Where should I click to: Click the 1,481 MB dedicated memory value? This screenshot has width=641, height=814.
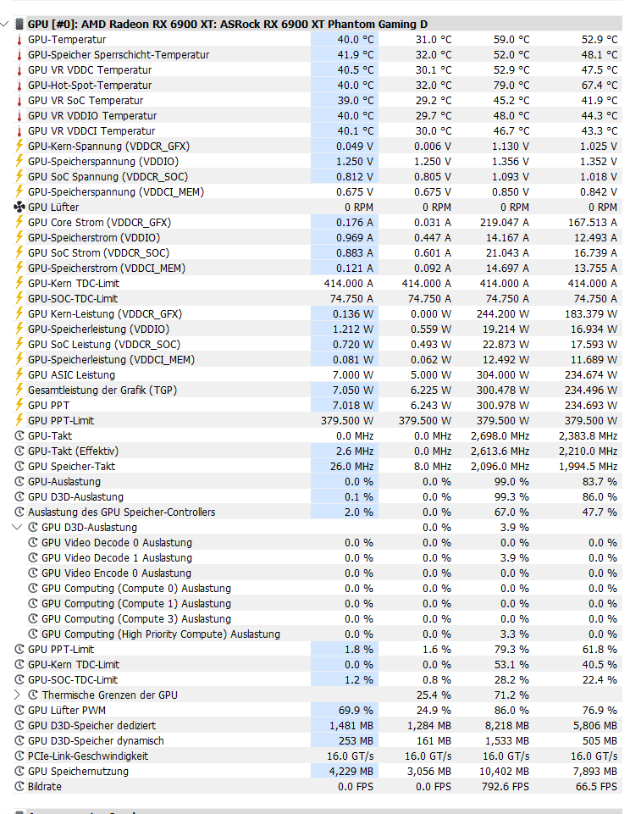pos(351,725)
